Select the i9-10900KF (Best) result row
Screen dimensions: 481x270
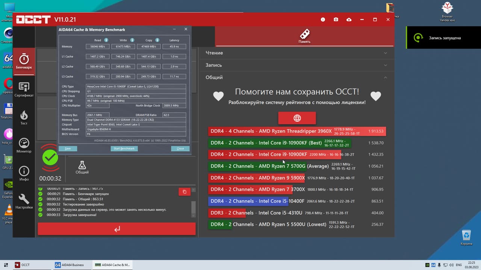click(x=297, y=143)
